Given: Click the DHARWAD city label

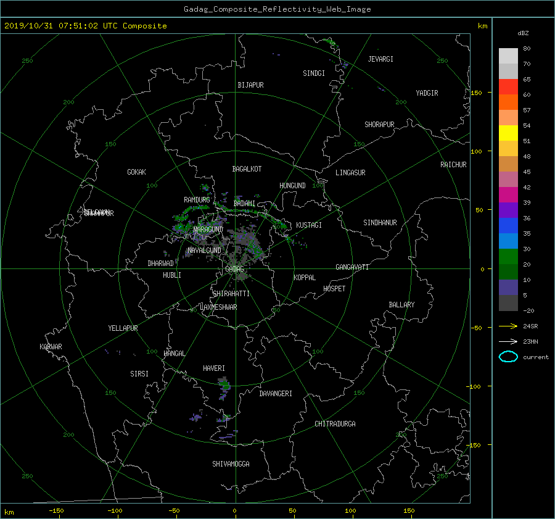Looking at the screenshot, I should [160, 264].
